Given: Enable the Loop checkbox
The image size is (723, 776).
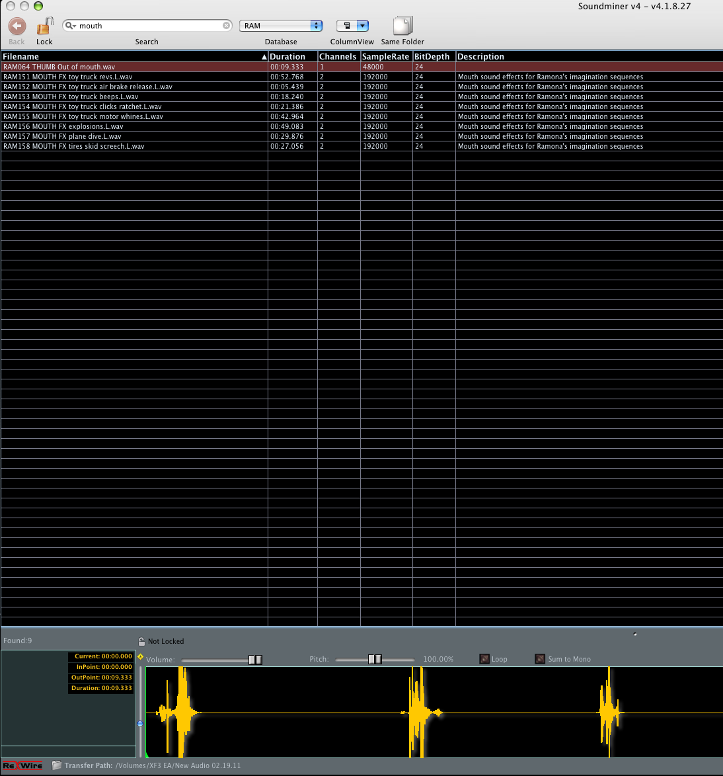Looking at the screenshot, I should point(484,659).
